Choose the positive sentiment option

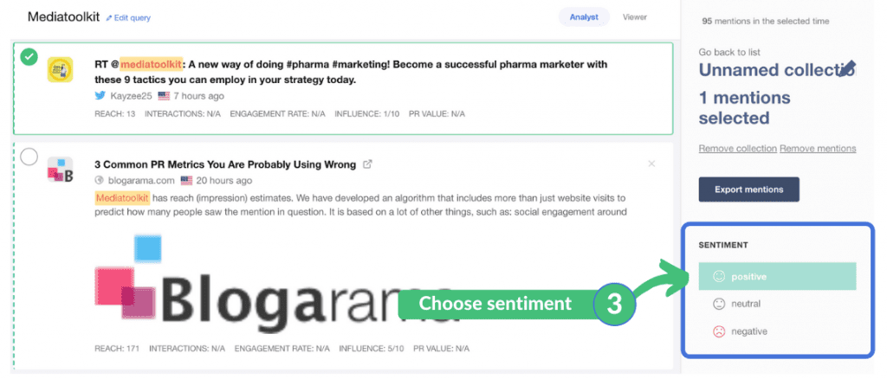(777, 277)
